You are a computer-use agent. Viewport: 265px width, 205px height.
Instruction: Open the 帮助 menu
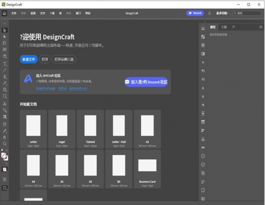[88, 13]
